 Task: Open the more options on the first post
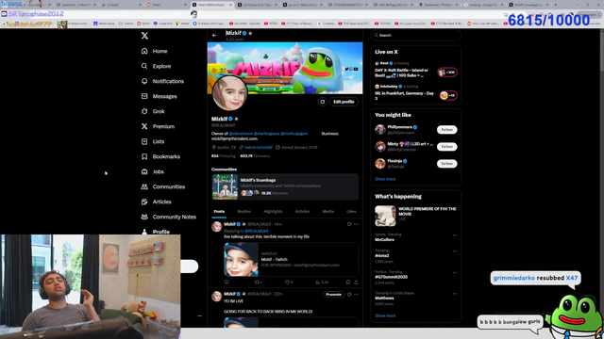coord(356,224)
